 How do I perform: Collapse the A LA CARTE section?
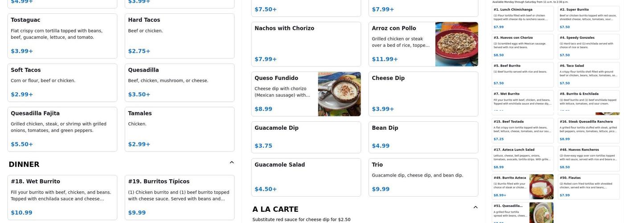(476, 207)
